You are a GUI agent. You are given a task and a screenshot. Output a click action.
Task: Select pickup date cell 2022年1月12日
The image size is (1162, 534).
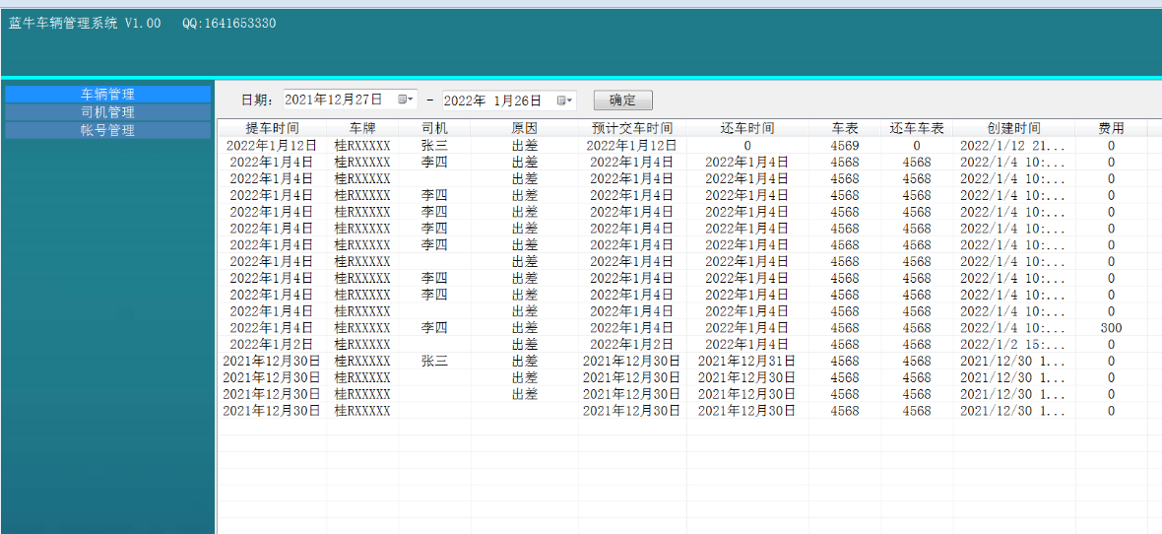pyautogui.click(x=272, y=146)
